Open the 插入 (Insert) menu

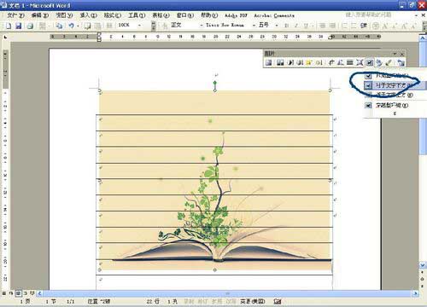(88, 15)
